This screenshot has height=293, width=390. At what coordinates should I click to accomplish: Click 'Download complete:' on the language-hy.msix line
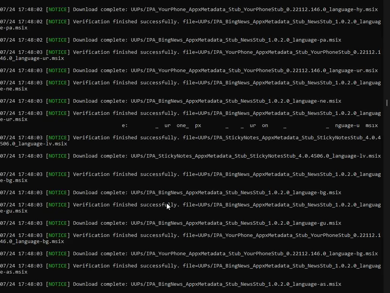tap(100, 10)
